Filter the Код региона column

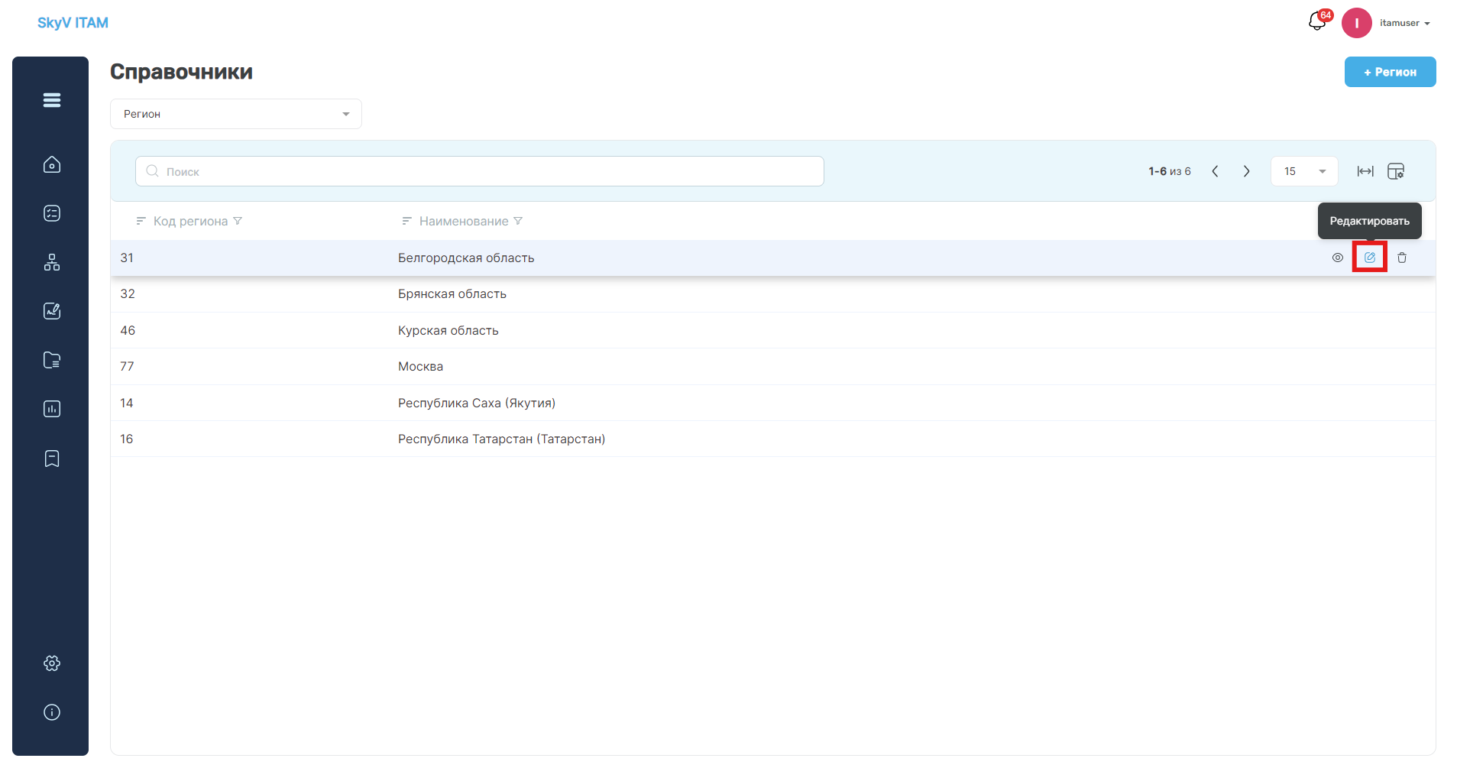[x=238, y=221]
